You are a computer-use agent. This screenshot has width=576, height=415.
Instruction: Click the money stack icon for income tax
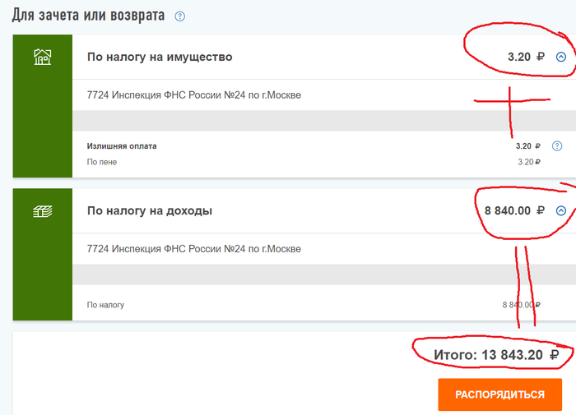42,211
